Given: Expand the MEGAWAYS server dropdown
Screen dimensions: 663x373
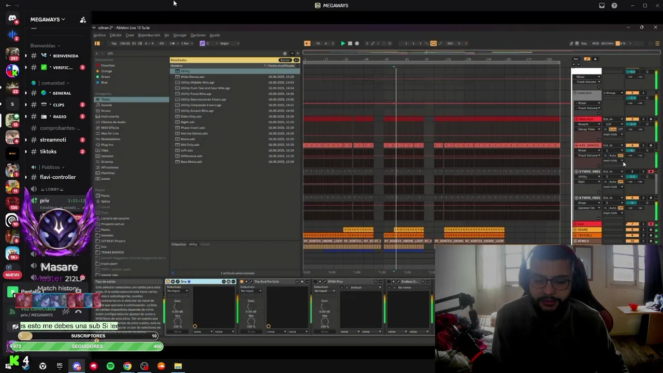Looking at the screenshot, I should coord(48,20).
